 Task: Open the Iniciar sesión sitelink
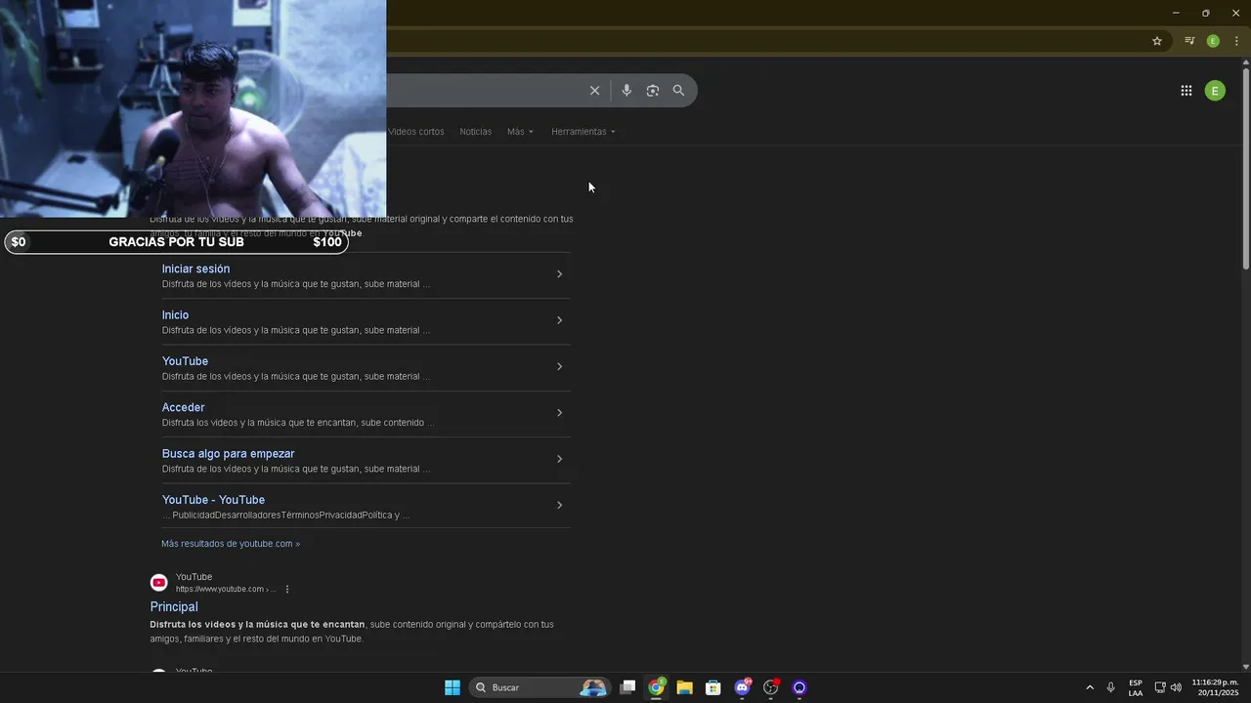(196, 269)
